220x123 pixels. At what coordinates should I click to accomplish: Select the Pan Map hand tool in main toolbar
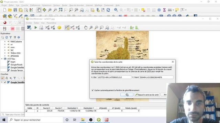click(x=39, y=10)
